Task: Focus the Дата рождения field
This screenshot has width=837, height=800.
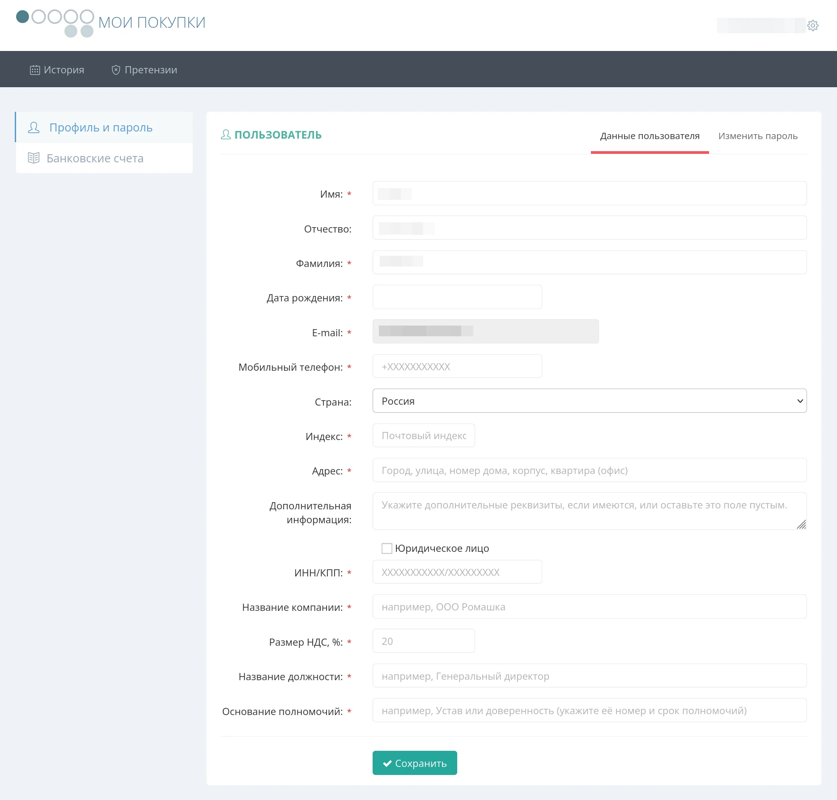Action: click(x=457, y=297)
